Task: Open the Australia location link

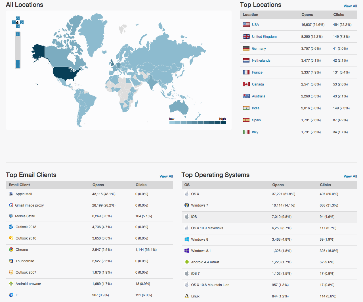Action: coord(259,96)
